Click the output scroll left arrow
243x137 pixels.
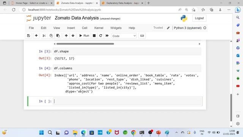[54, 44]
